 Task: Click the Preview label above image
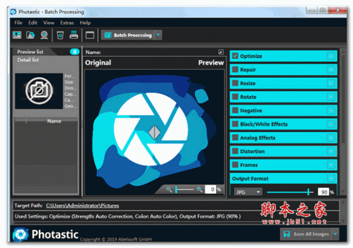coord(211,62)
